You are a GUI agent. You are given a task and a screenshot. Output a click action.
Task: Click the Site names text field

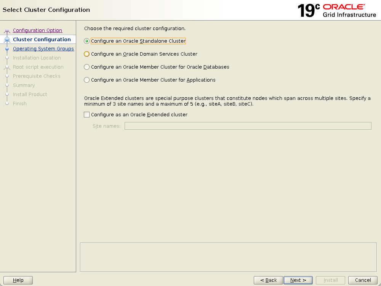[x=248, y=126]
